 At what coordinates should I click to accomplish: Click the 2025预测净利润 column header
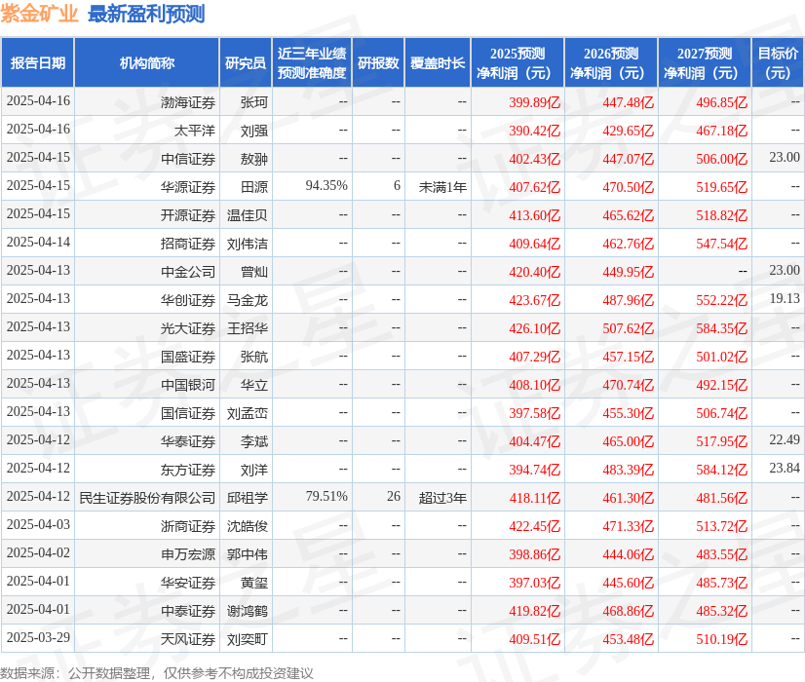click(517, 63)
